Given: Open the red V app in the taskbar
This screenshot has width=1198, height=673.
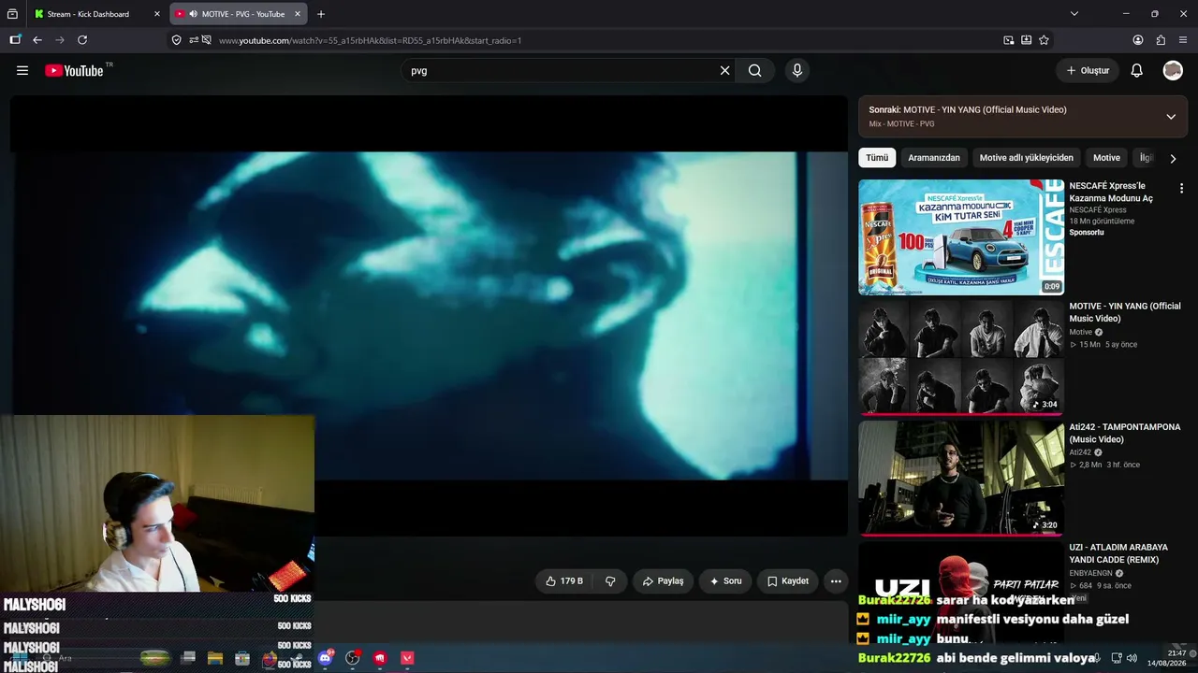Looking at the screenshot, I should 407,658.
